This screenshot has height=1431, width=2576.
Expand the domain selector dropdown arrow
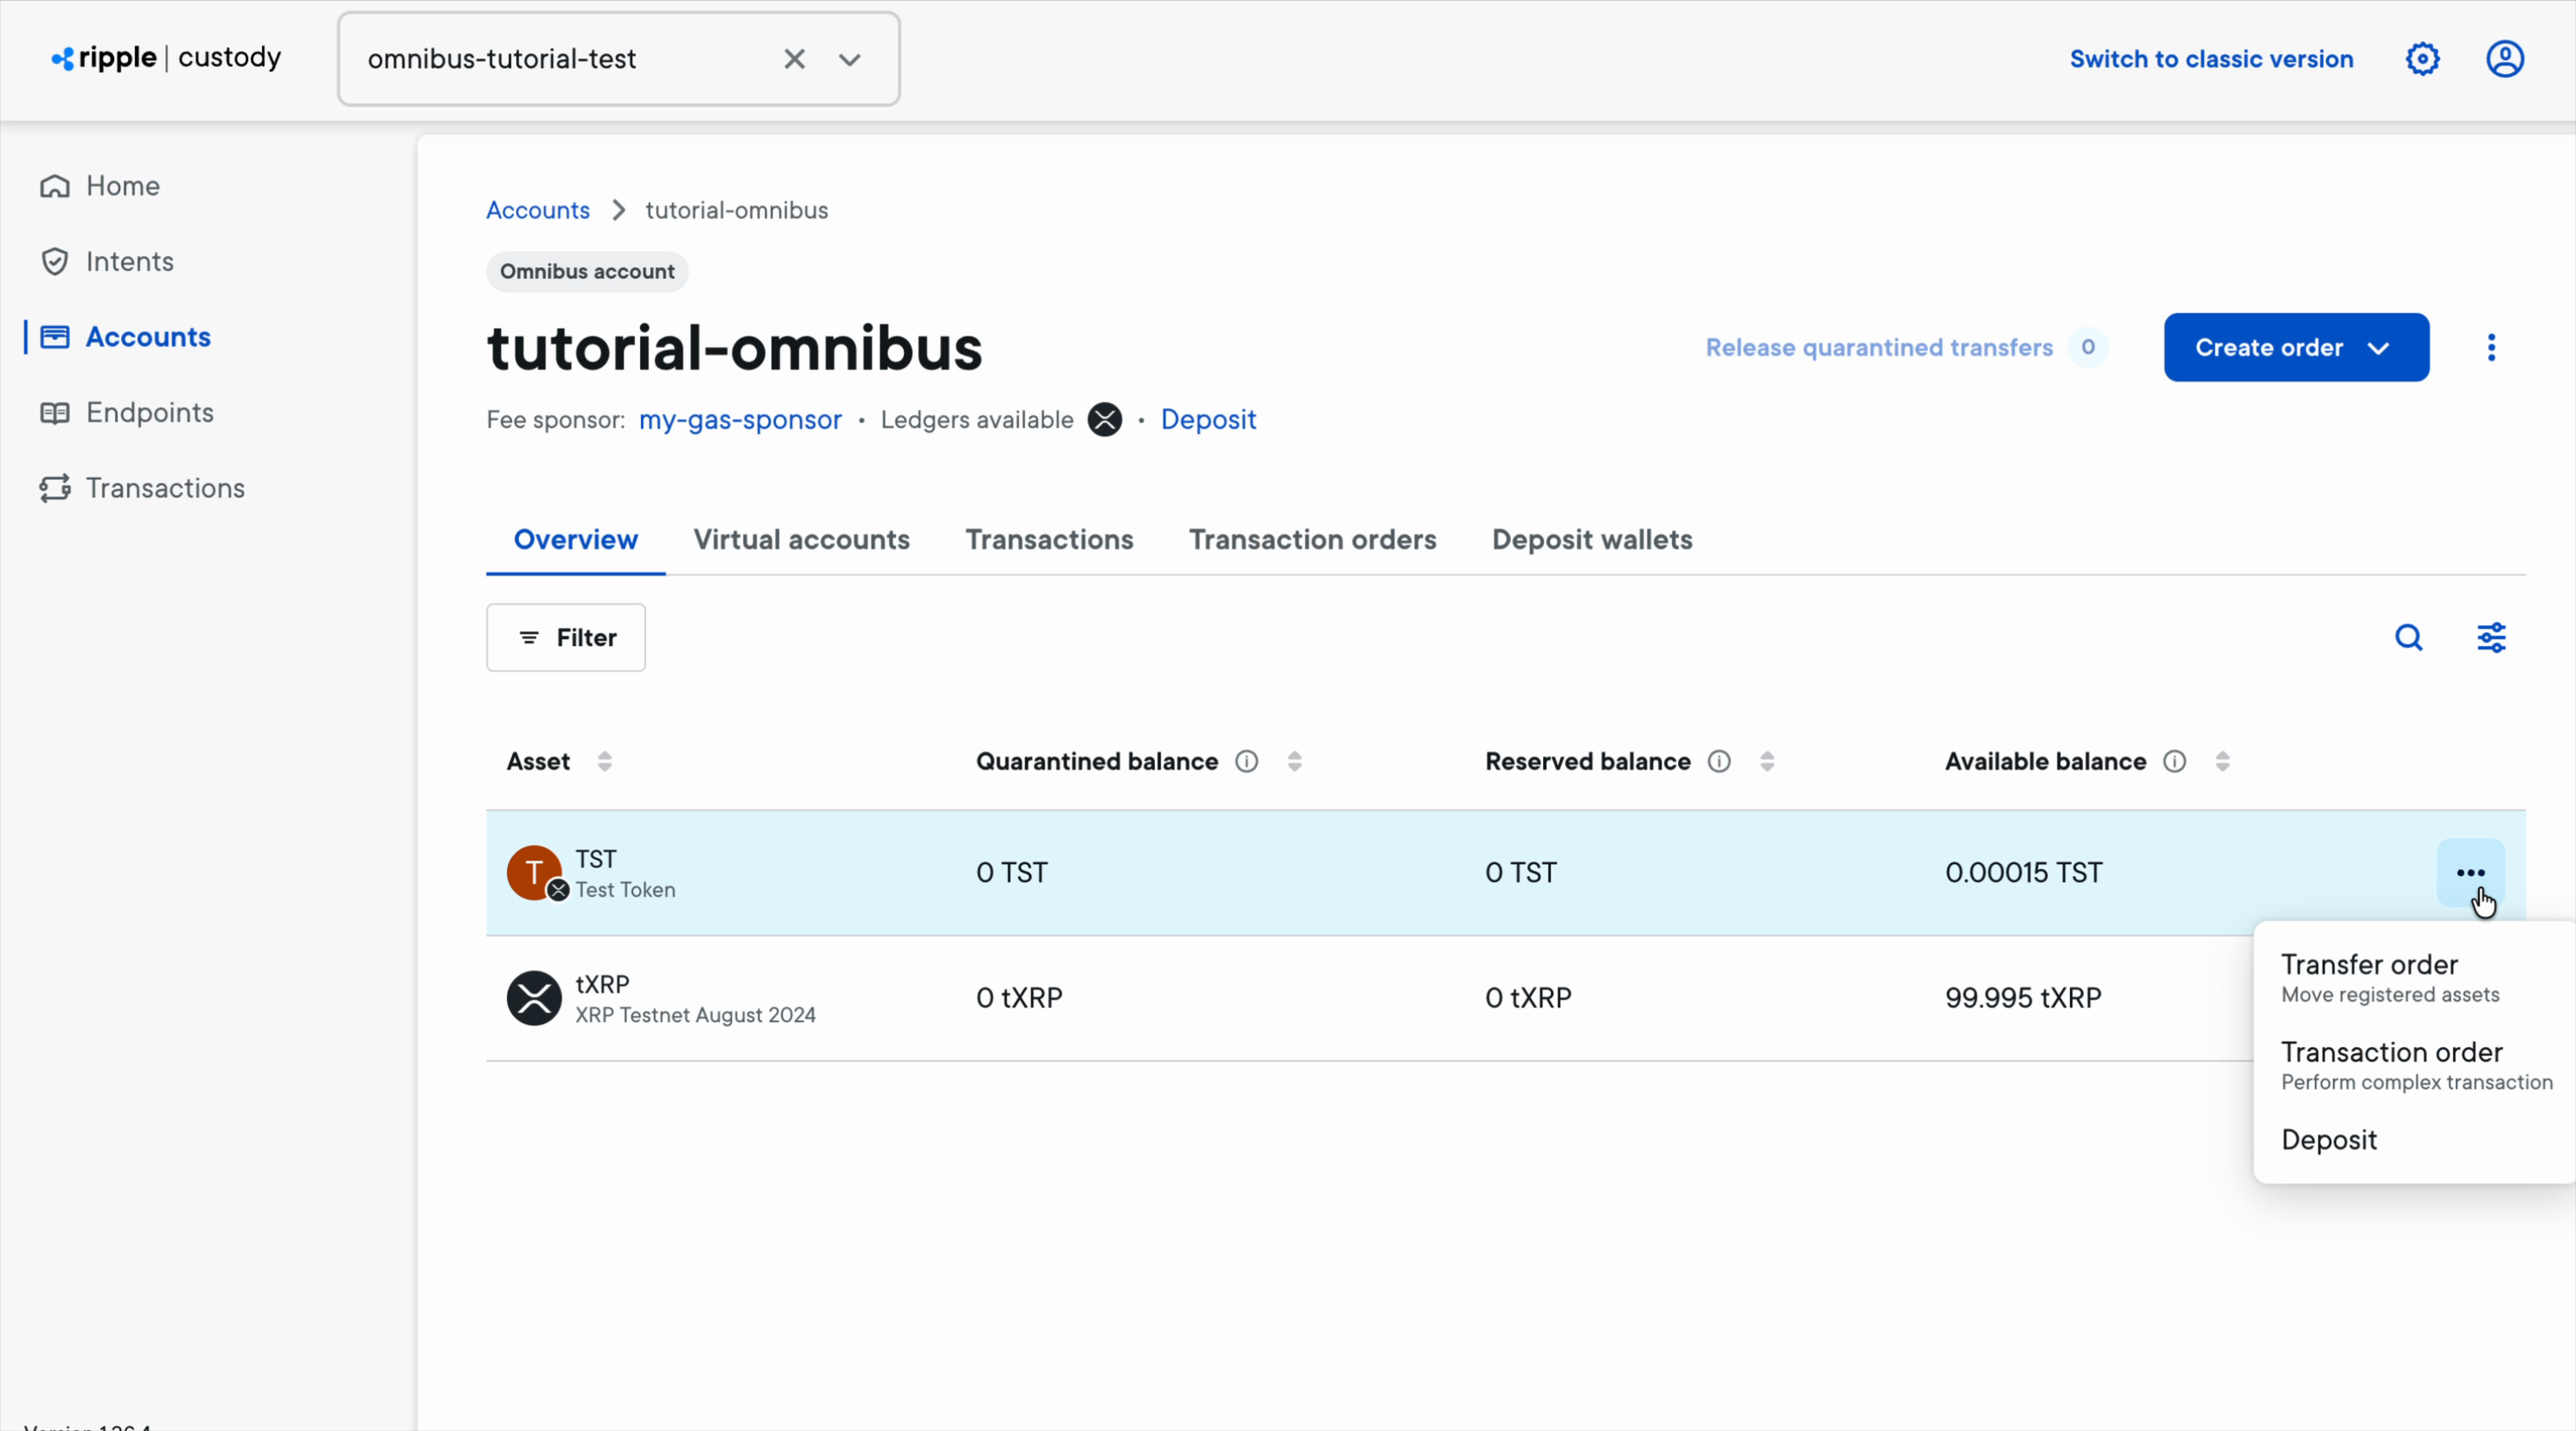point(850,60)
